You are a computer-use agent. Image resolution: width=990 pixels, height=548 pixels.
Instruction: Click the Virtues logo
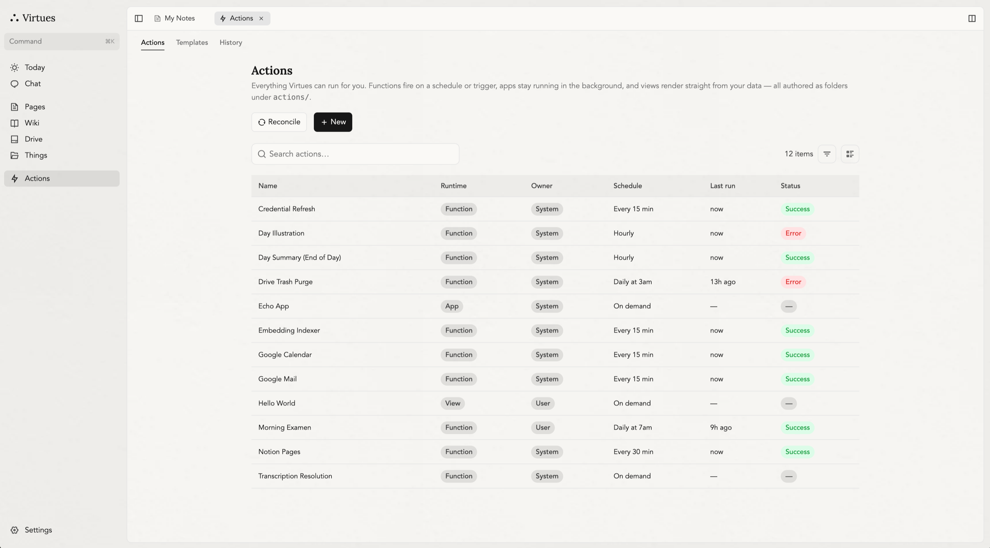33,18
